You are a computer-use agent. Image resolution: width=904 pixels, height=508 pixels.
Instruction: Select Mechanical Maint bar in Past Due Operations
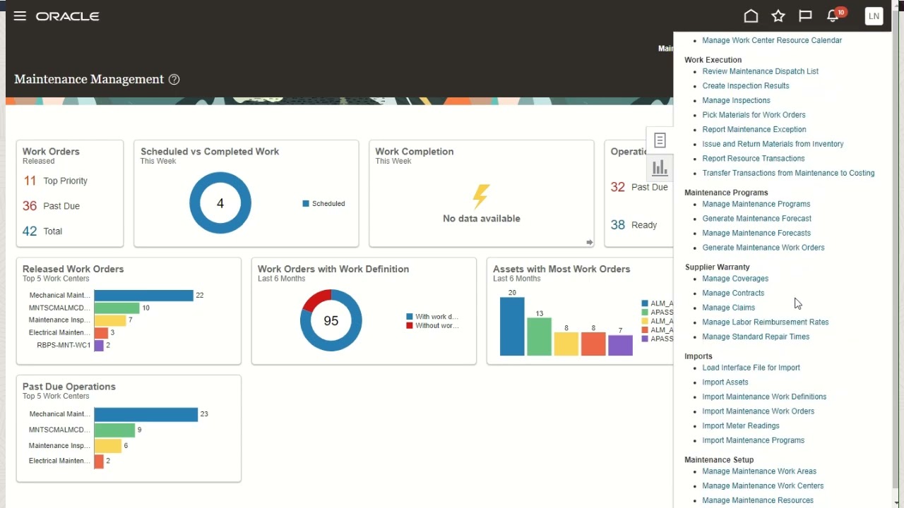(145, 415)
